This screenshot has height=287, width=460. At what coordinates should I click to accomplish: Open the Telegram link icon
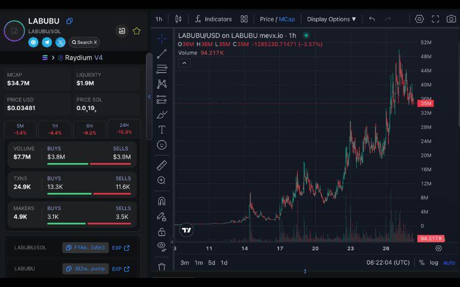[x=47, y=42]
